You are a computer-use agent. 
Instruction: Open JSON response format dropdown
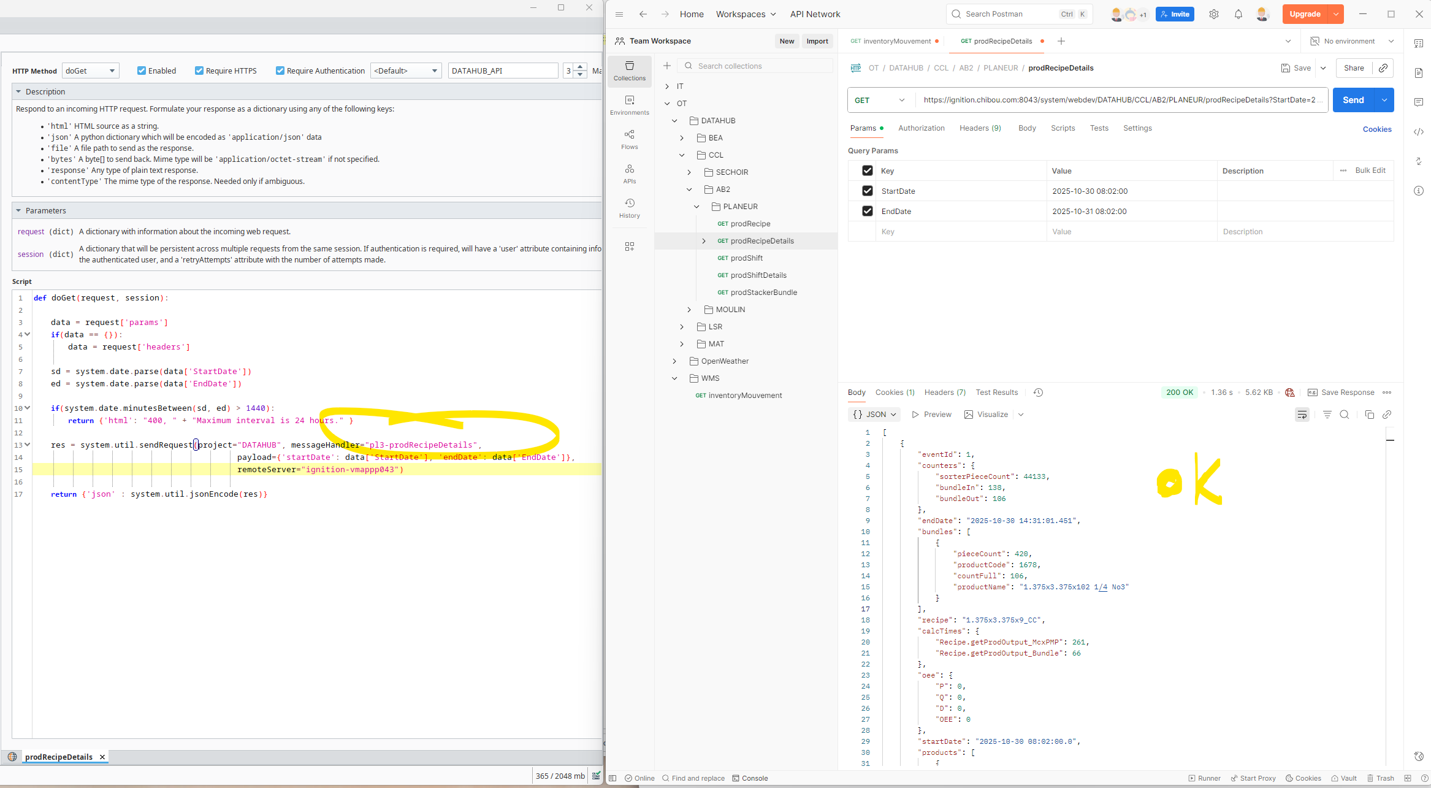click(874, 415)
